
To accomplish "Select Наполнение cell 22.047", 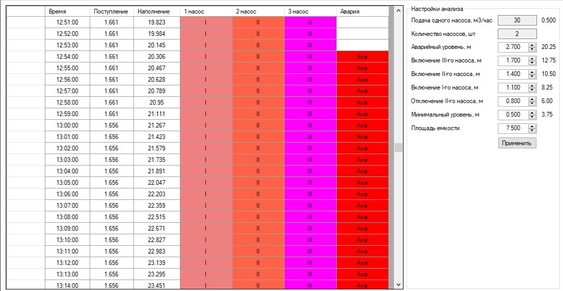I will (x=156, y=182).
